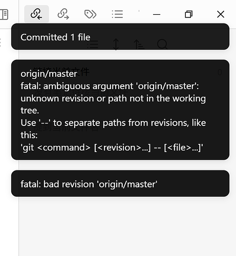Open the Tags pane icon
236x256 pixels.
pyautogui.click(x=90, y=14)
